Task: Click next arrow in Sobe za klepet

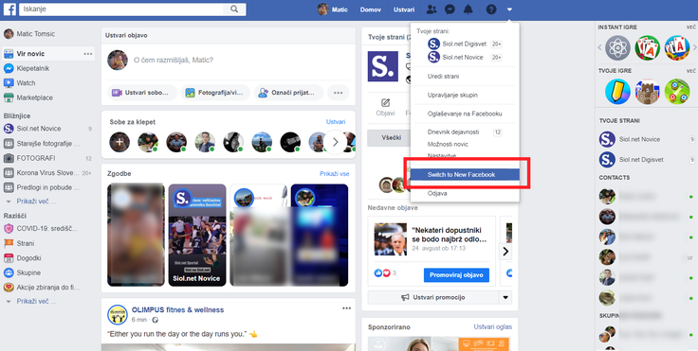Action: point(335,142)
